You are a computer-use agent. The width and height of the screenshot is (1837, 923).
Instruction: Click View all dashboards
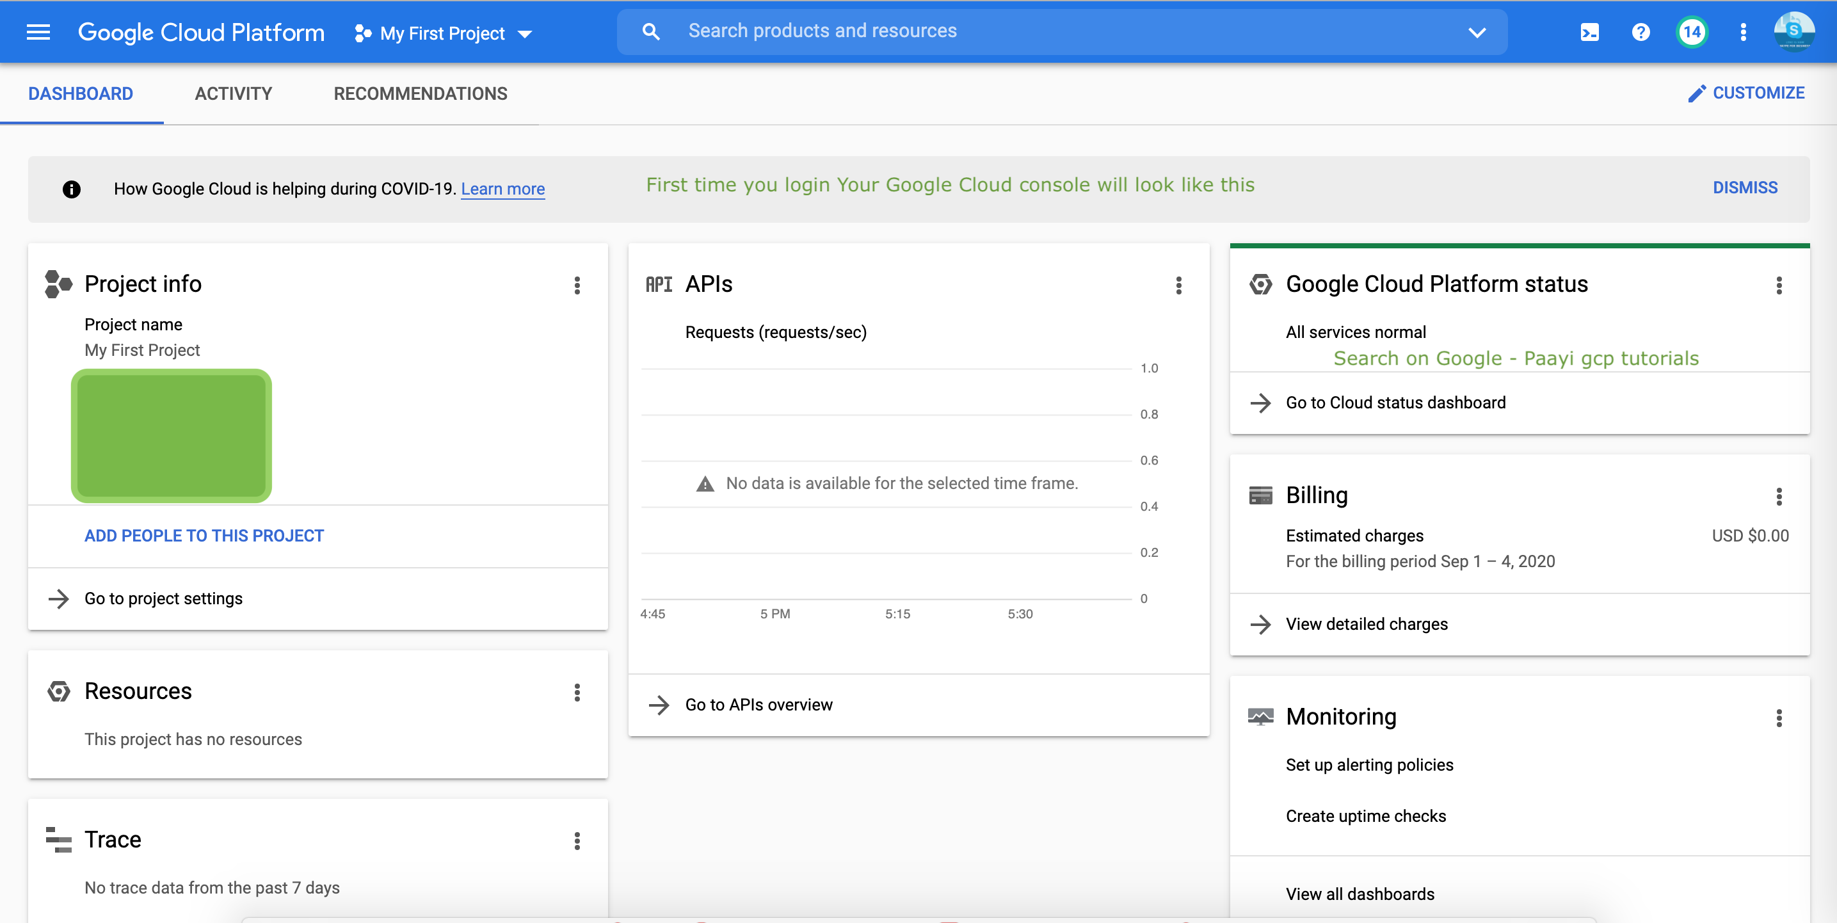coord(1360,894)
